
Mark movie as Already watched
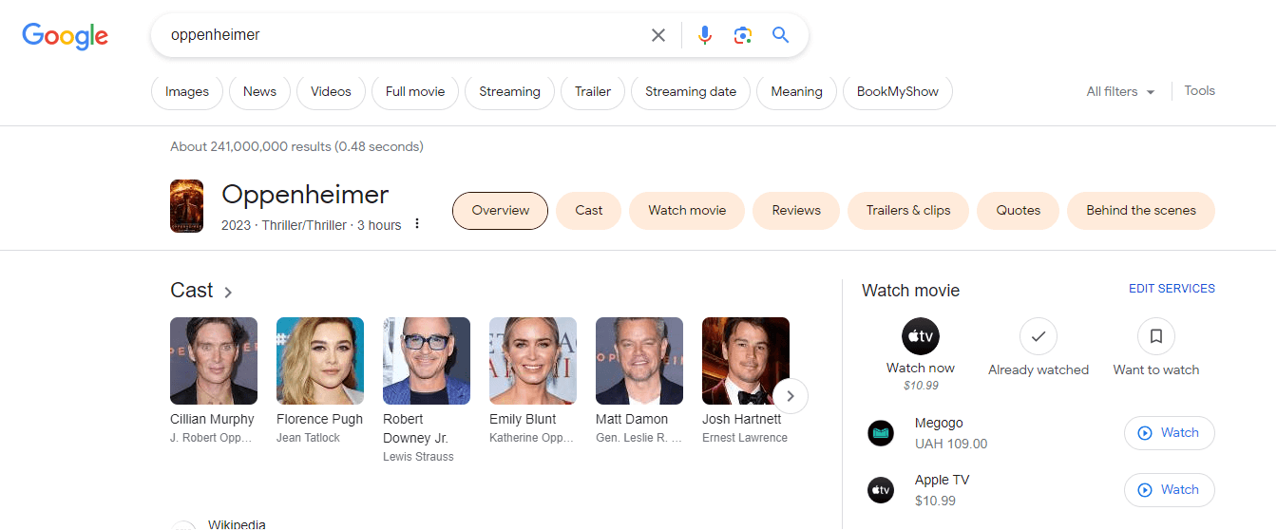[1039, 336]
